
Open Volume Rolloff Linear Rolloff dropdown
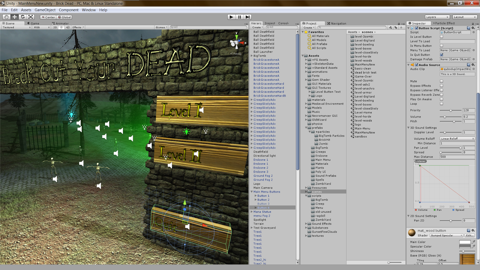pyautogui.click(x=457, y=139)
